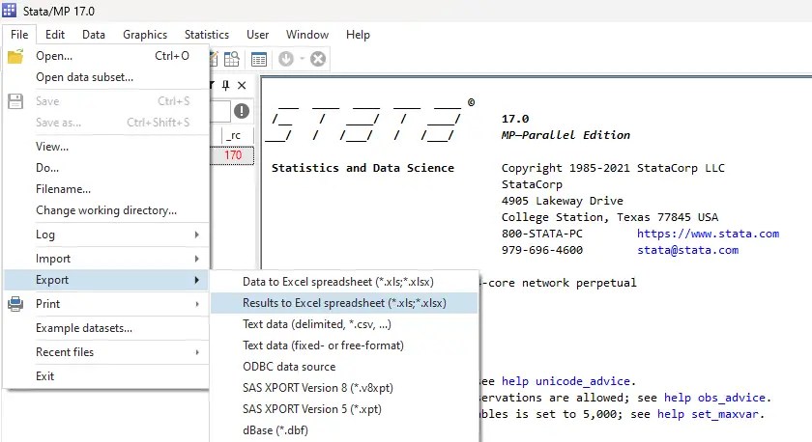Click the floppy disk Save icon

click(15, 101)
